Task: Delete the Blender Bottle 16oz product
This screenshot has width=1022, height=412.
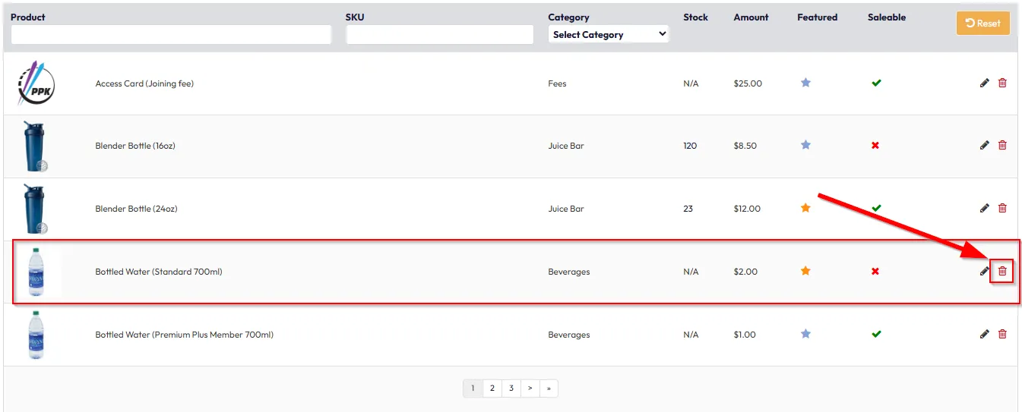Action: pyautogui.click(x=1002, y=145)
